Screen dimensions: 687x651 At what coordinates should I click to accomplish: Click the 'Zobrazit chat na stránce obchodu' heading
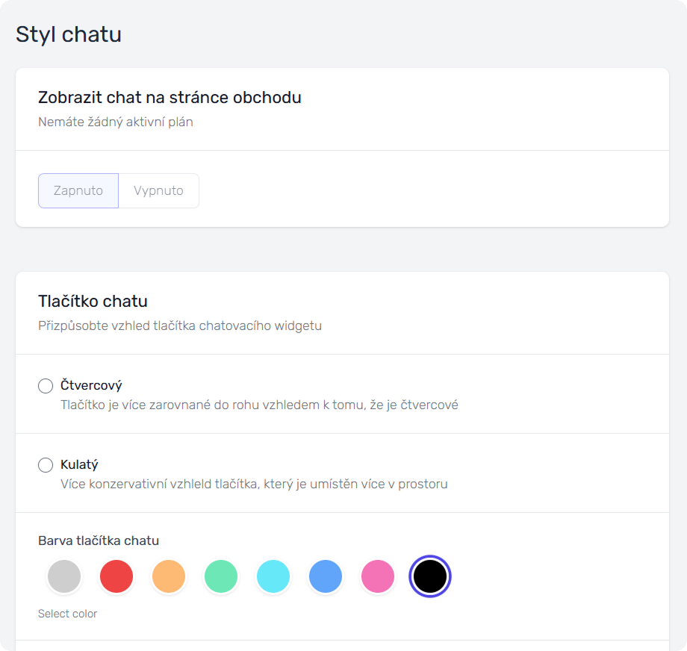170,98
